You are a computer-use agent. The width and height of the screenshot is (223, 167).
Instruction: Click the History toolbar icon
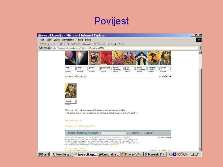(x=104, y=44)
